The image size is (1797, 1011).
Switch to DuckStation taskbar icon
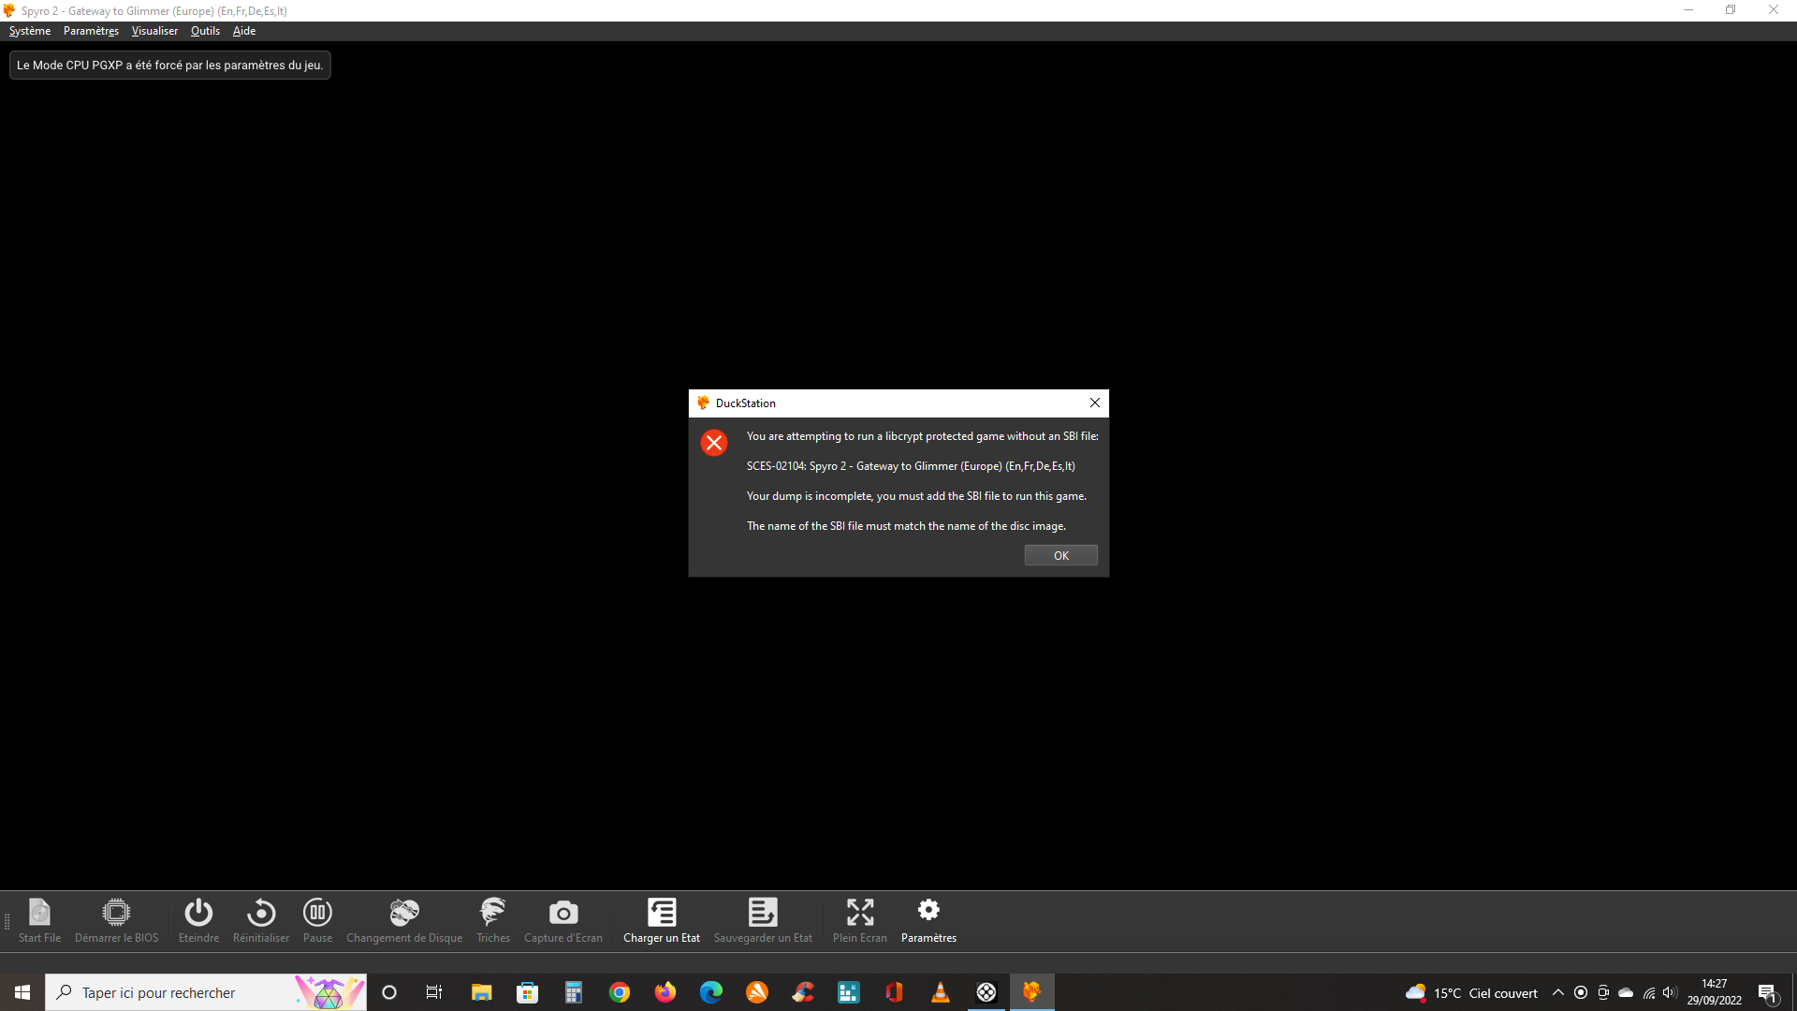pos(1032,992)
